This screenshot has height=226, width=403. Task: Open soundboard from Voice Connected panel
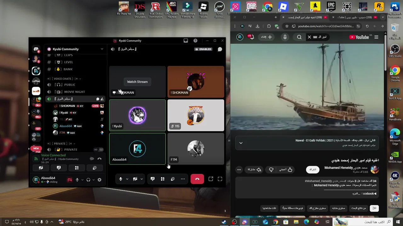click(94, 168)
